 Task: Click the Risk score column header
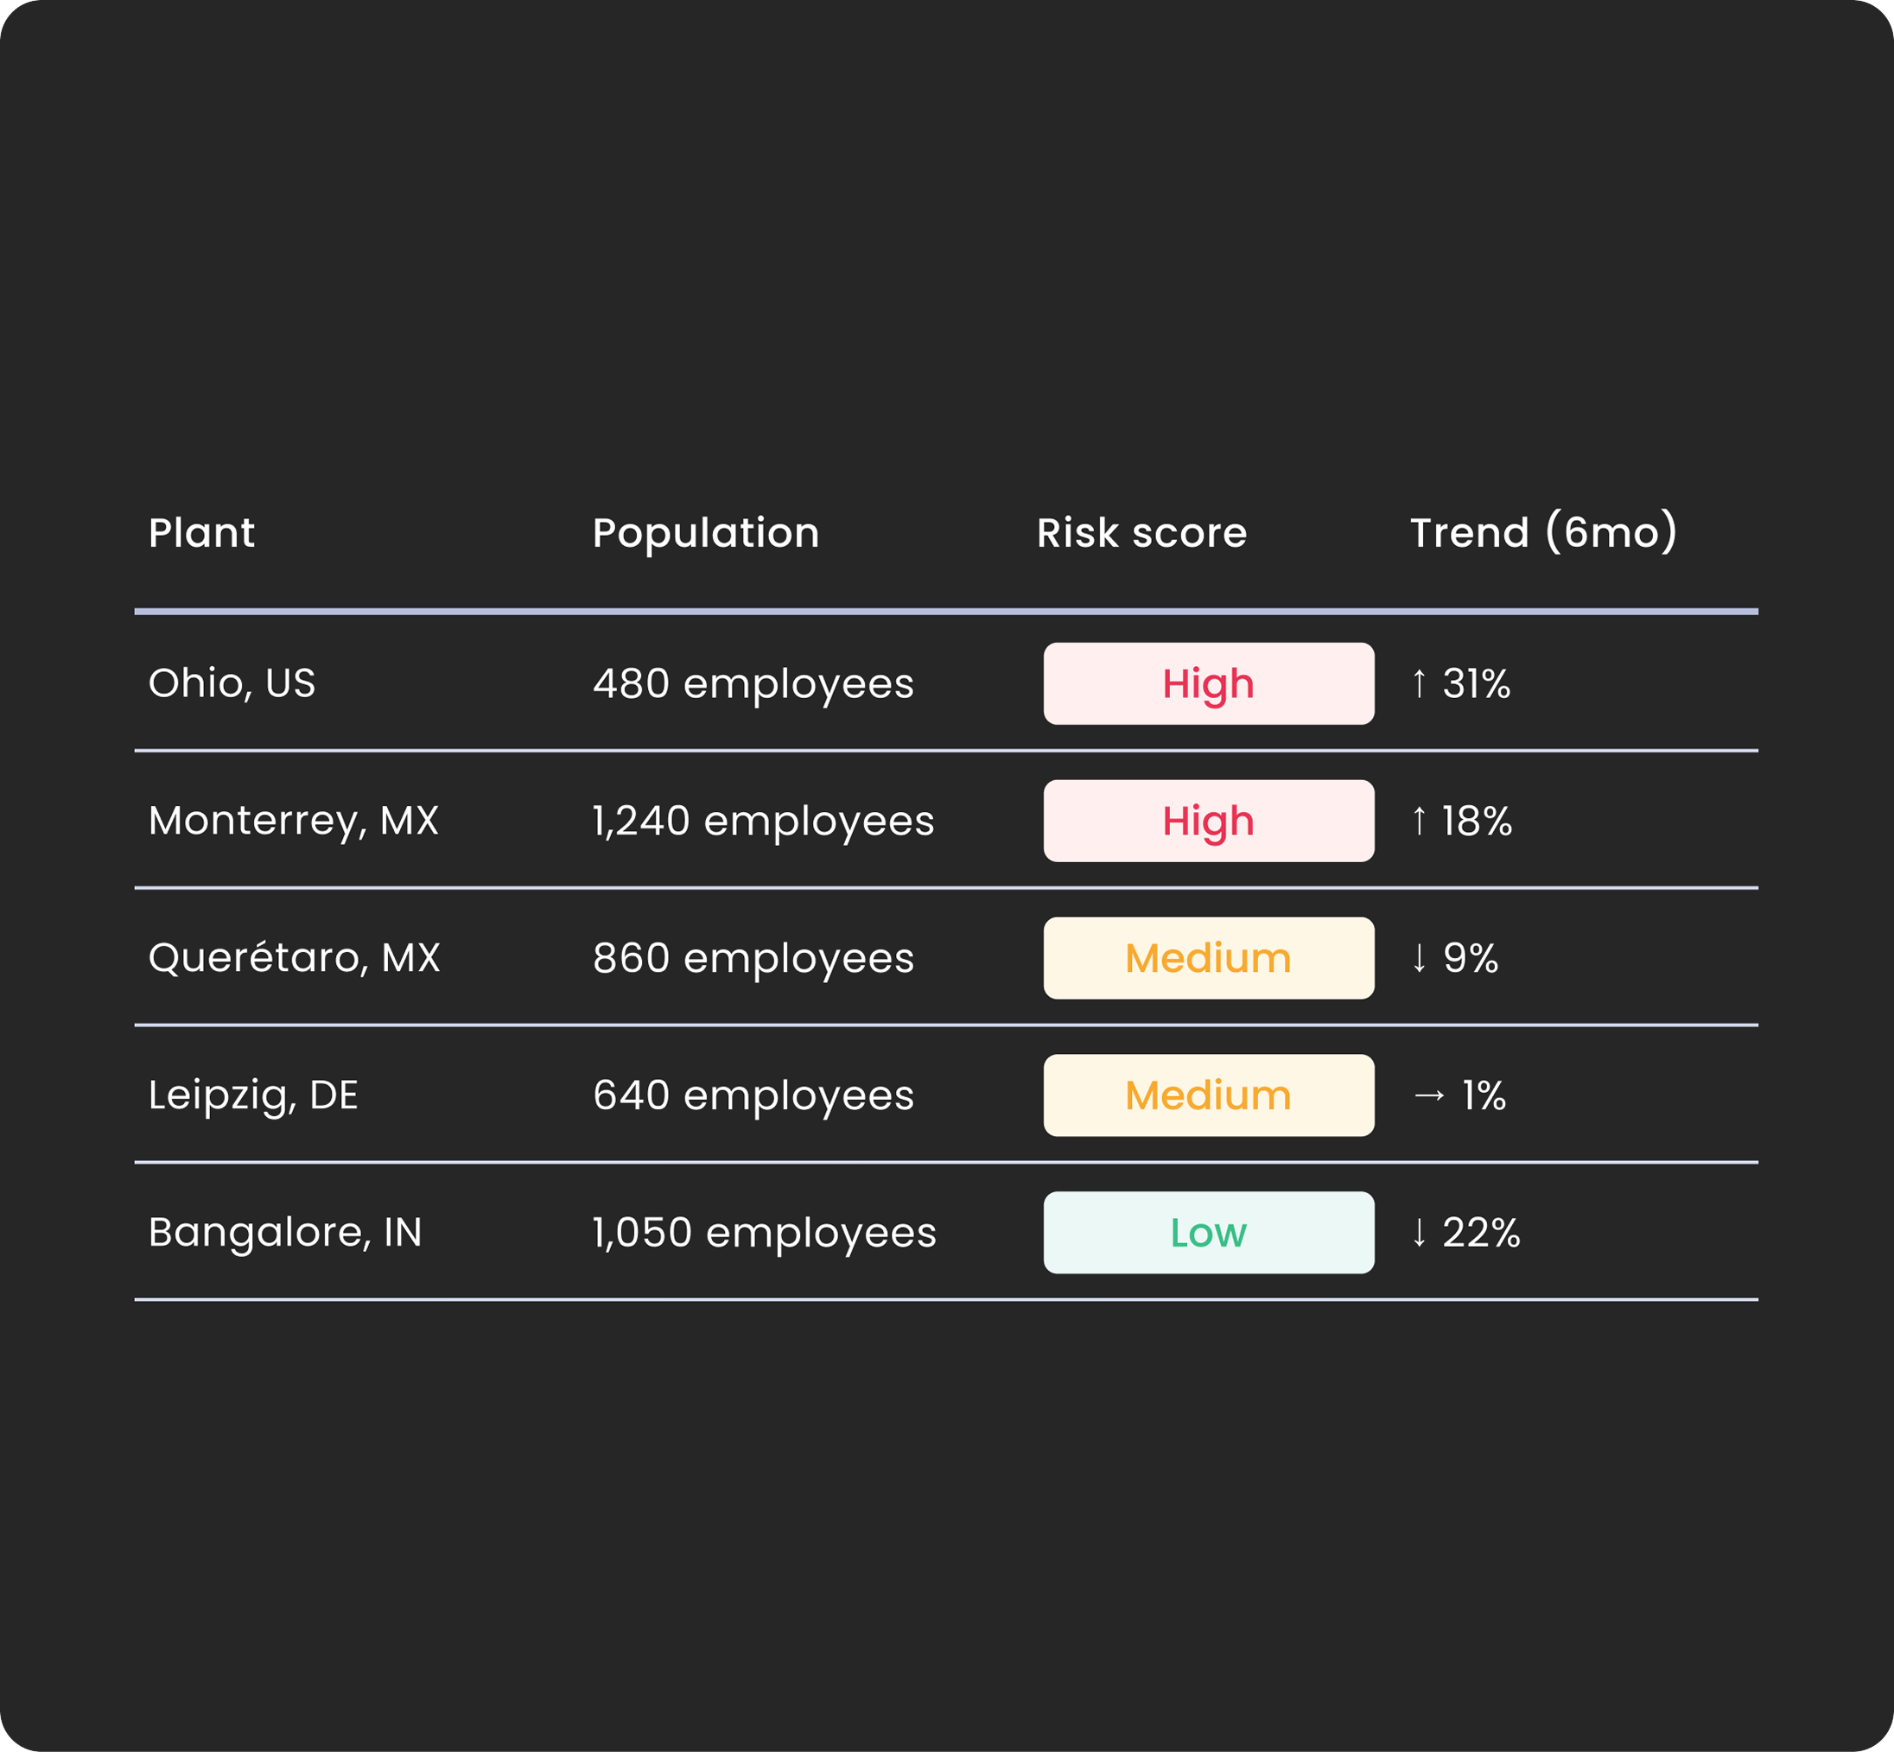click(1142, 533)
